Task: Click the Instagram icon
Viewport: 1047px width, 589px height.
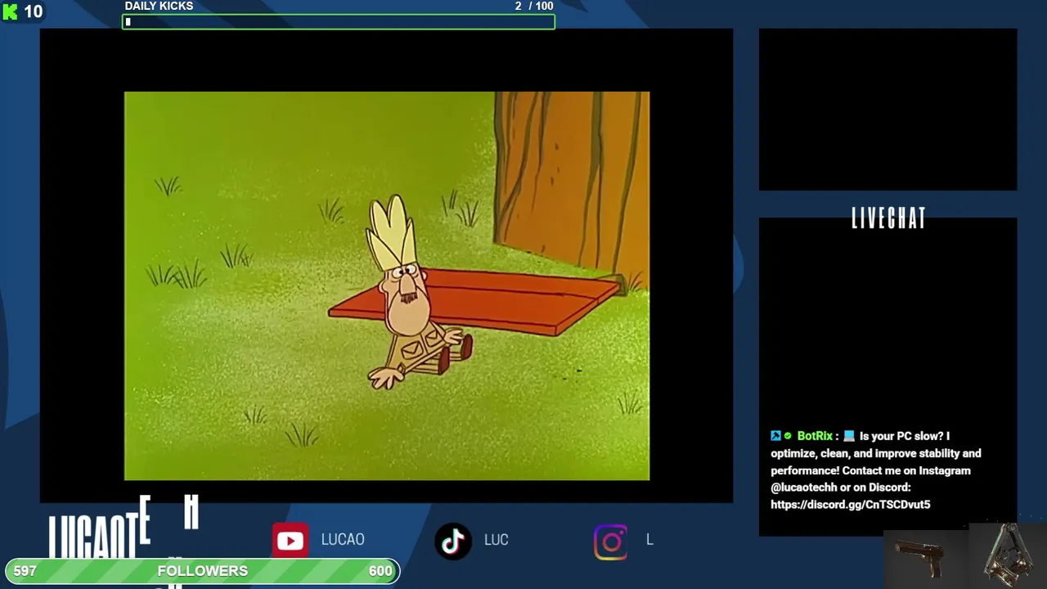Action: tap(610, 542)
